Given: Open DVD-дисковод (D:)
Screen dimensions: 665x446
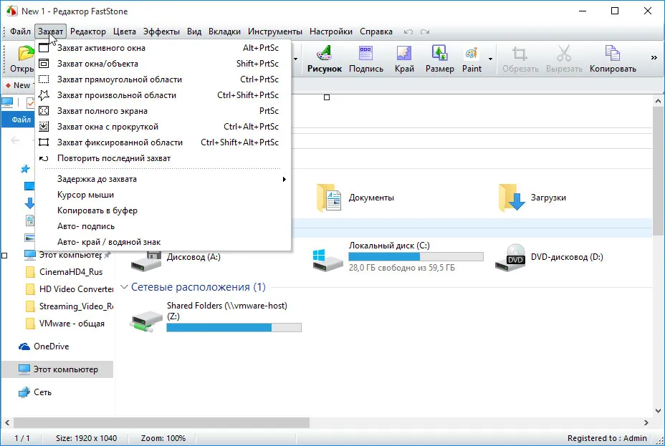Looking at the screenshot, I should (x=549, y=257).
